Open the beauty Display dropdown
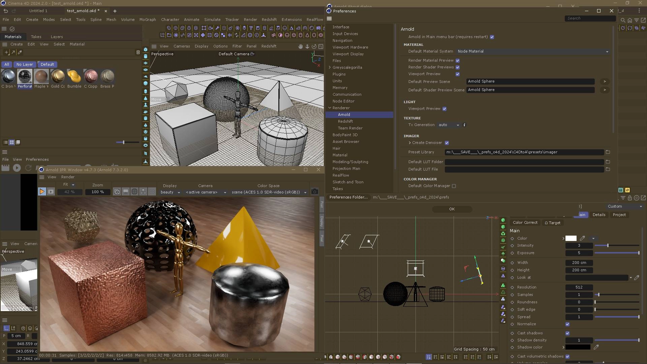 tap(170, 192)
